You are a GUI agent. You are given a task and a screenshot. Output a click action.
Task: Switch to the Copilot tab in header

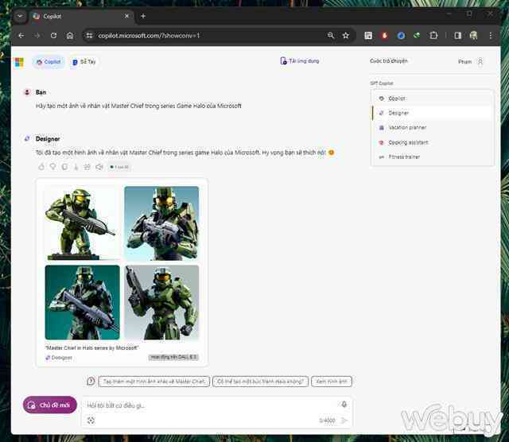coord(49,62)
